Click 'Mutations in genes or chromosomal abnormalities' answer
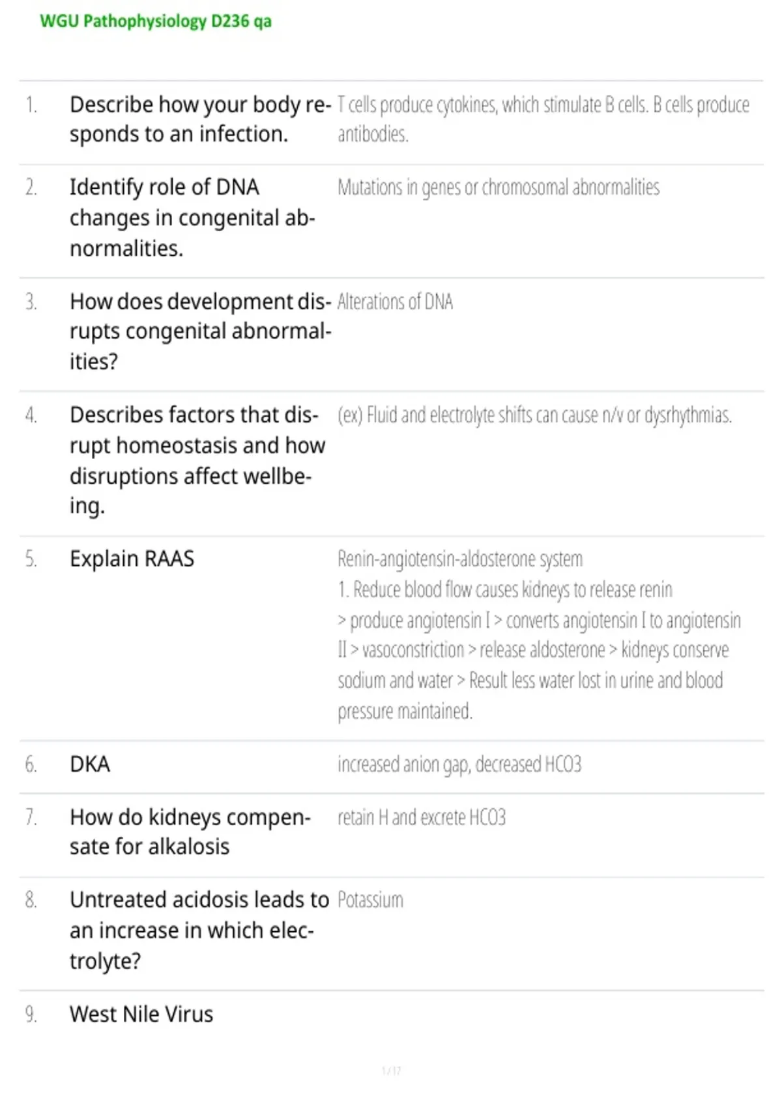 click(499, 188)
